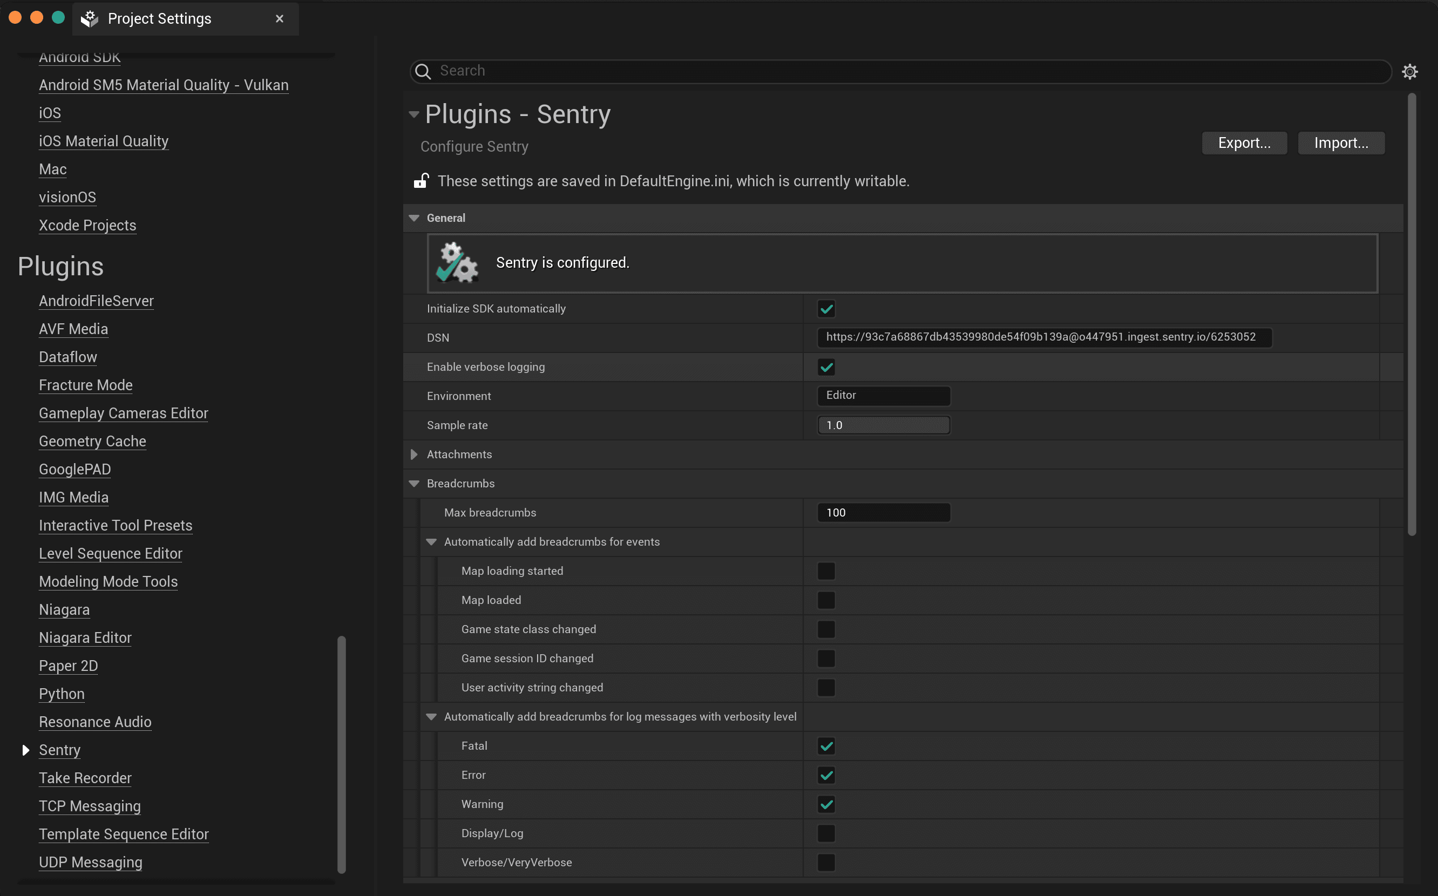Image resolution: width=1438 pixels, height=896 pixels.
Task: Check Game session ID changed
Action: coord(826,659)
